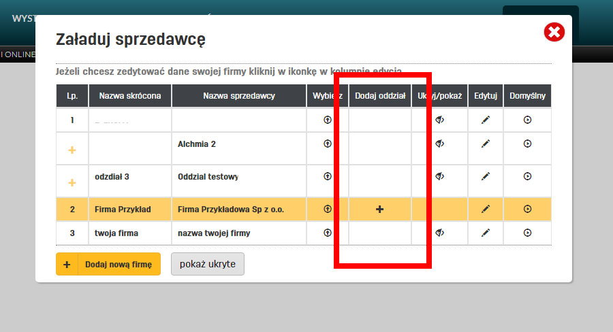
Task: Edit Alchmia 2 with pencil icon
Action: (x=486, y=144)
